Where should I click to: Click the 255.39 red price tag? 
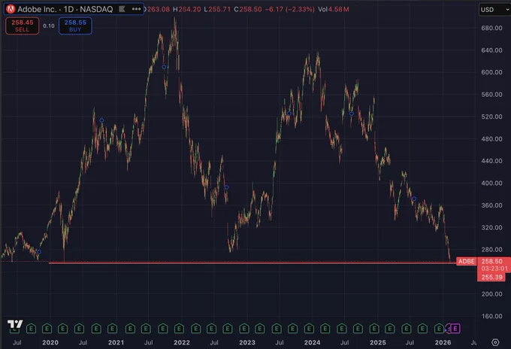coord(491,278)
